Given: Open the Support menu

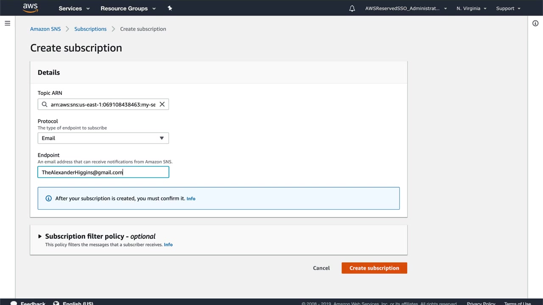Looking at the screenshot, I should 508,8.
